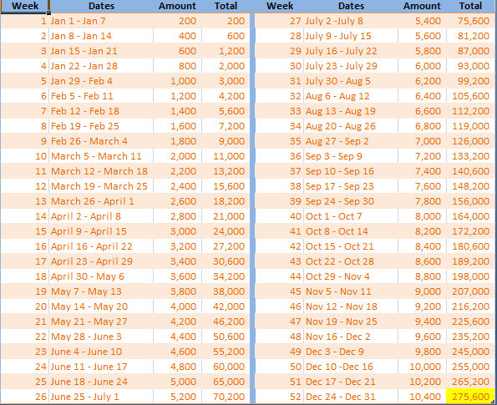The width and height of the screenshot is (497, 405).
Task: Select the left Dates column header
Action: [101, 6]
